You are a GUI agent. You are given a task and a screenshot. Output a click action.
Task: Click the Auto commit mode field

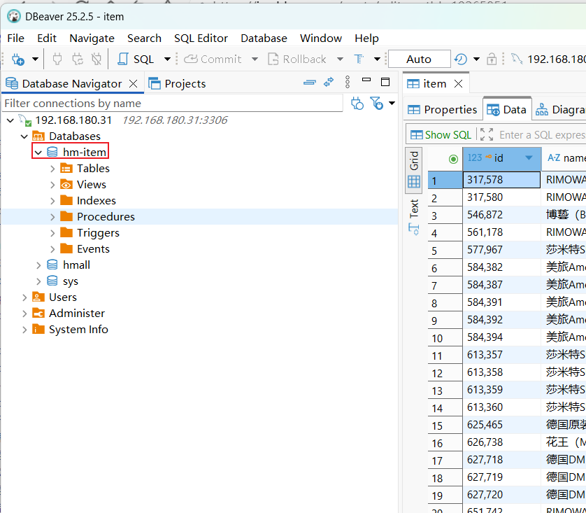420,59
